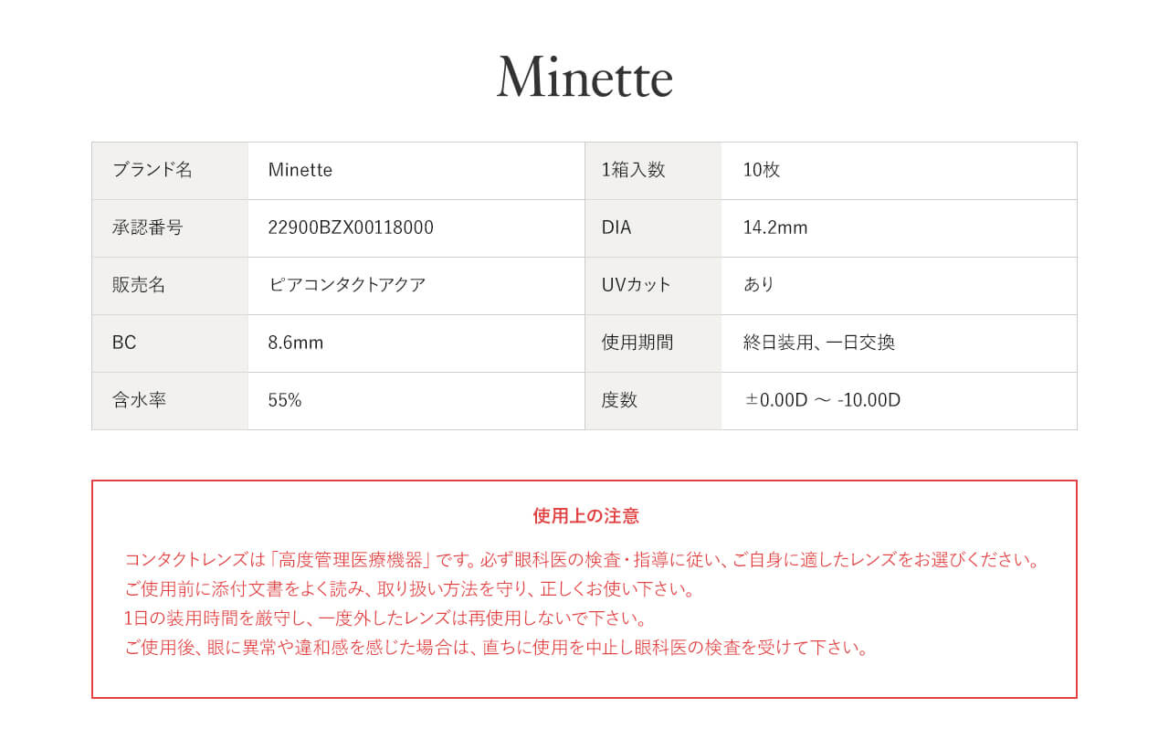Click approval number 22900BZX00118000

351,227
